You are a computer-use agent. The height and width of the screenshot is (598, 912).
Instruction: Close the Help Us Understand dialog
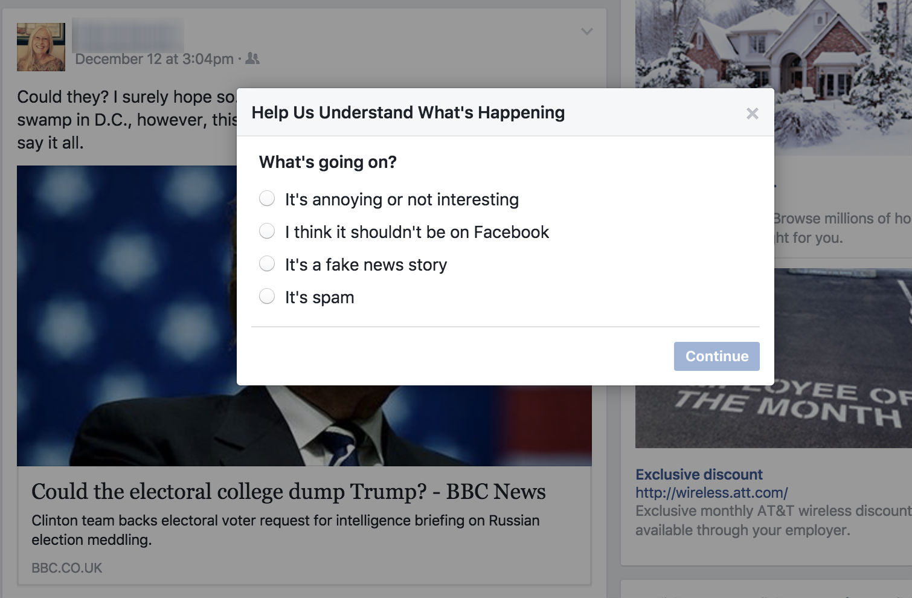pyautogui.click(x=752, y=114)
